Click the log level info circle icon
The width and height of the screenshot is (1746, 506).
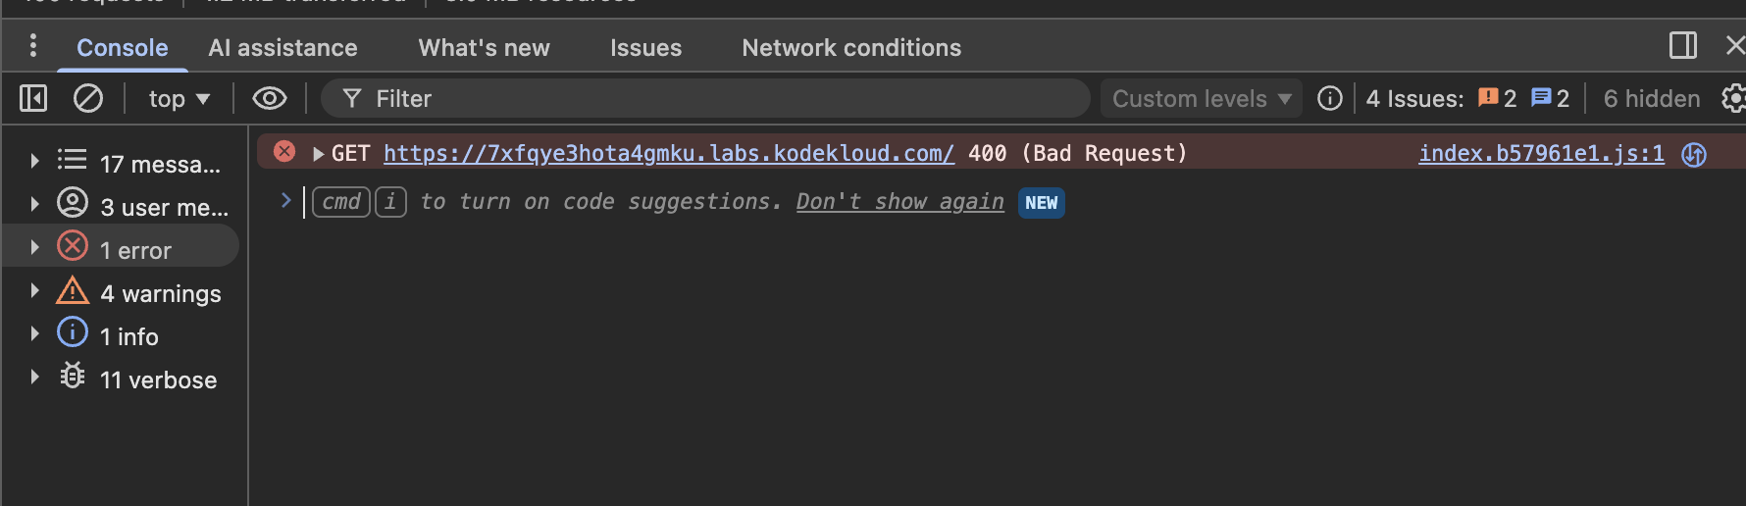tap(1329, 98)
